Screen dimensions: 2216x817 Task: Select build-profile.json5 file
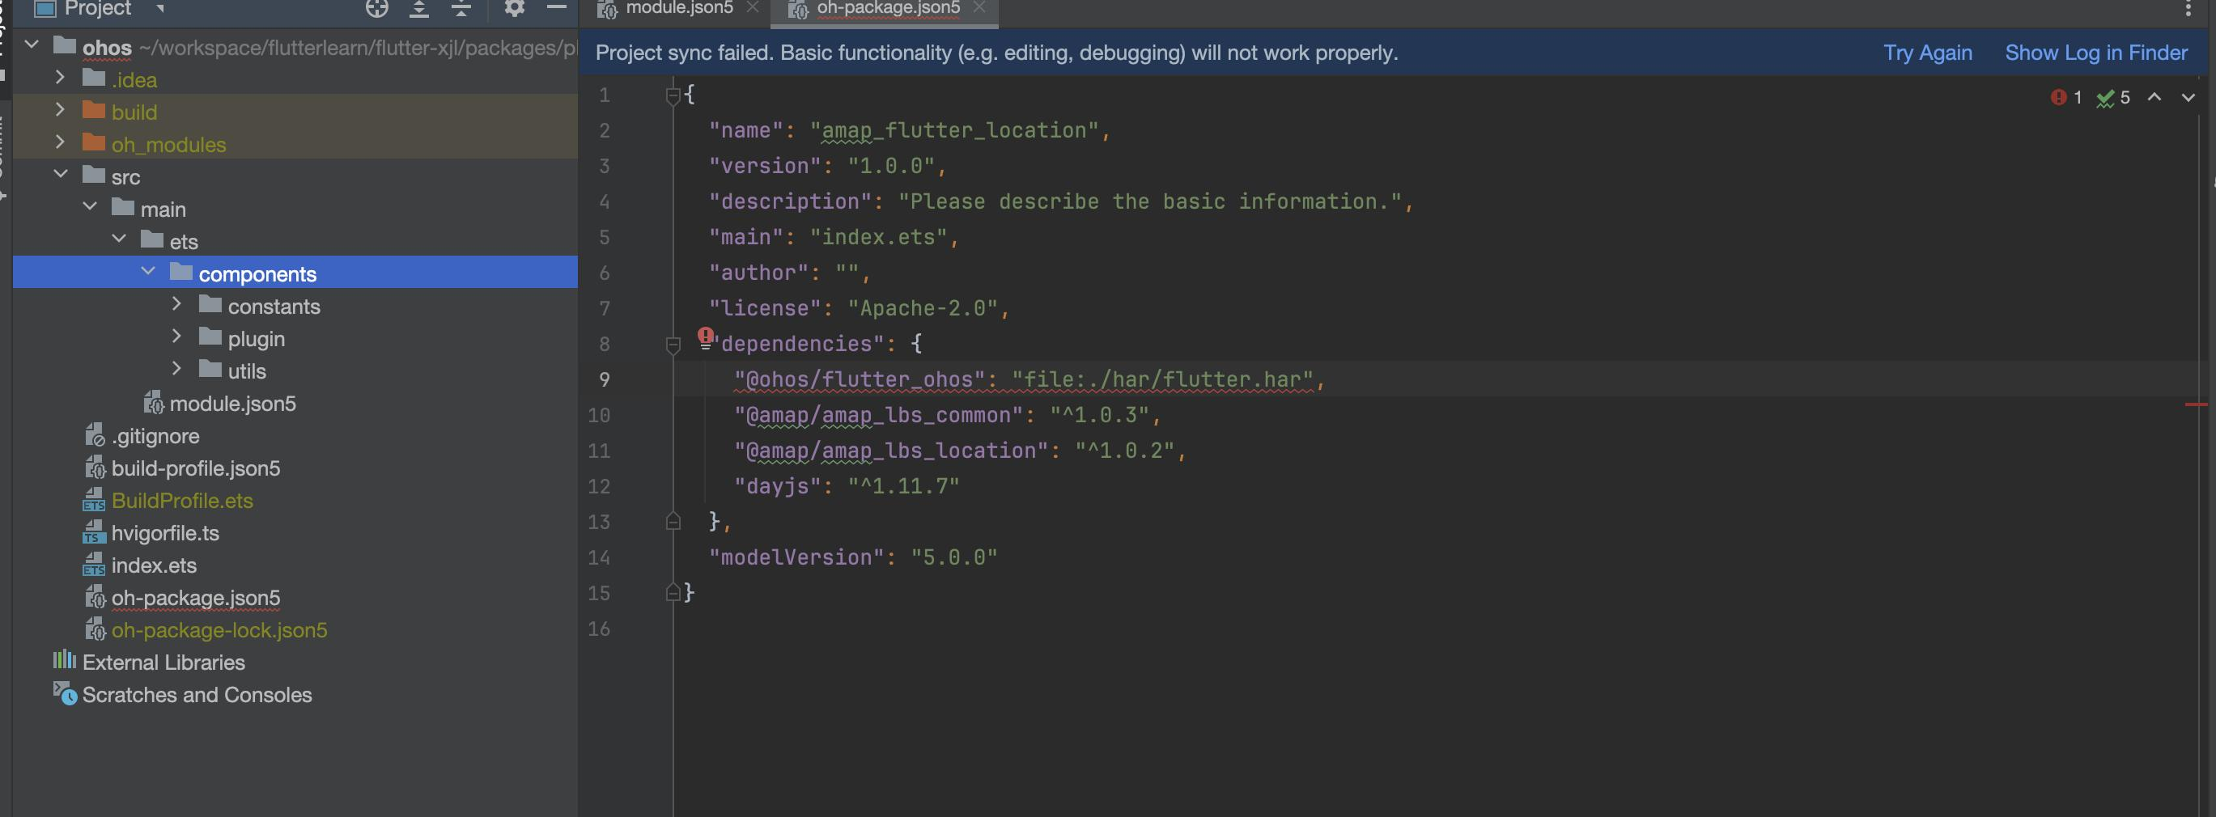click(x=195, y=468)
